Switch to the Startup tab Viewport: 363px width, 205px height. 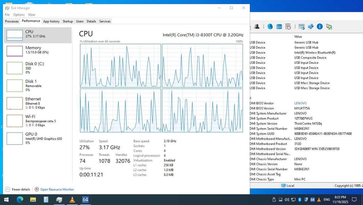coord(68,21)
